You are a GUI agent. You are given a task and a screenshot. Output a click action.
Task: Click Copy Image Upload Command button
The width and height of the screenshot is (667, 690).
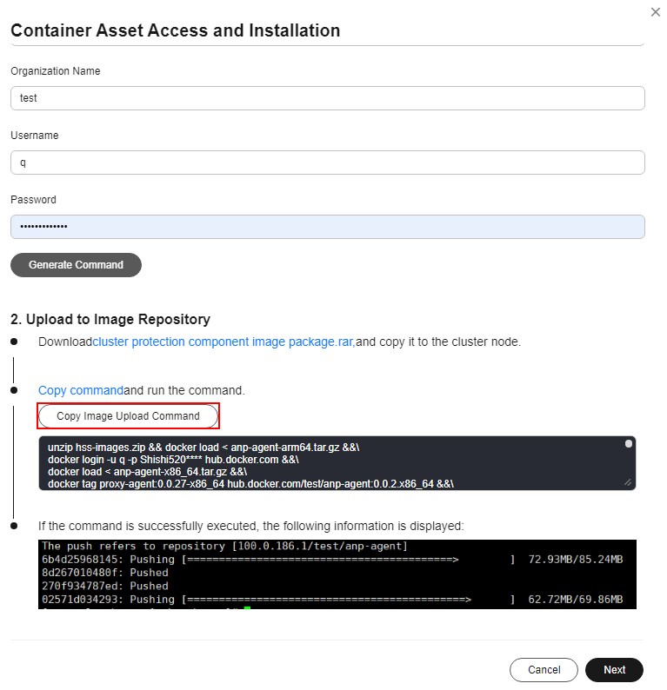pyautogui.click(x=128, y=416)
